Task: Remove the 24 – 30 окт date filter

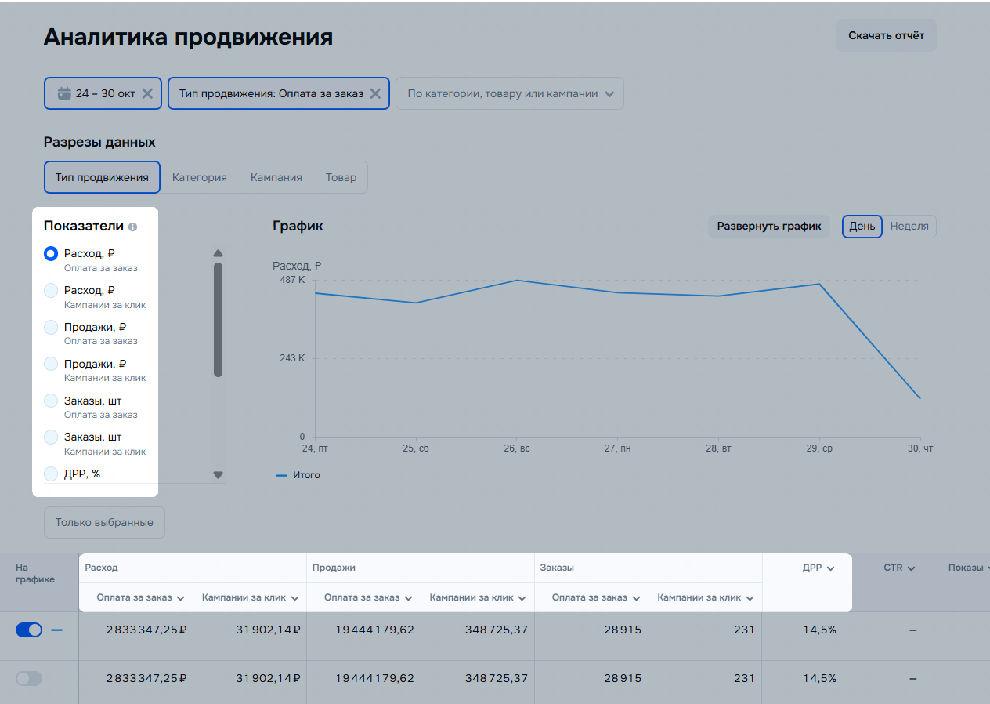Action: pyautogui.click(x=147, y=94)
